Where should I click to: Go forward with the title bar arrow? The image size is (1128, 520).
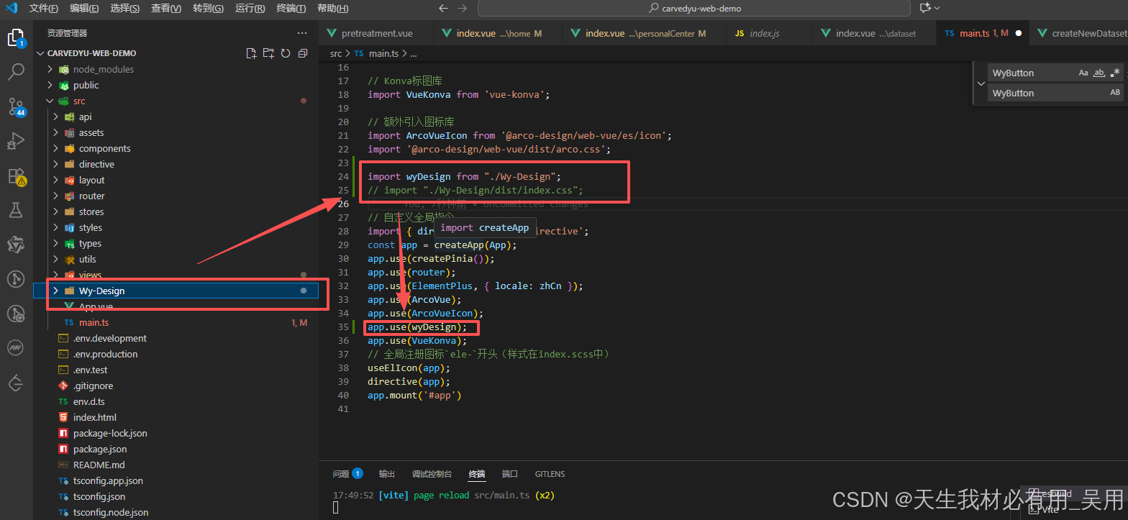point(462,9)
